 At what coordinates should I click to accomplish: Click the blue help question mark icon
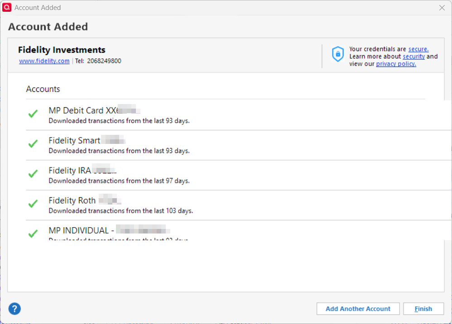click(14, 309)
